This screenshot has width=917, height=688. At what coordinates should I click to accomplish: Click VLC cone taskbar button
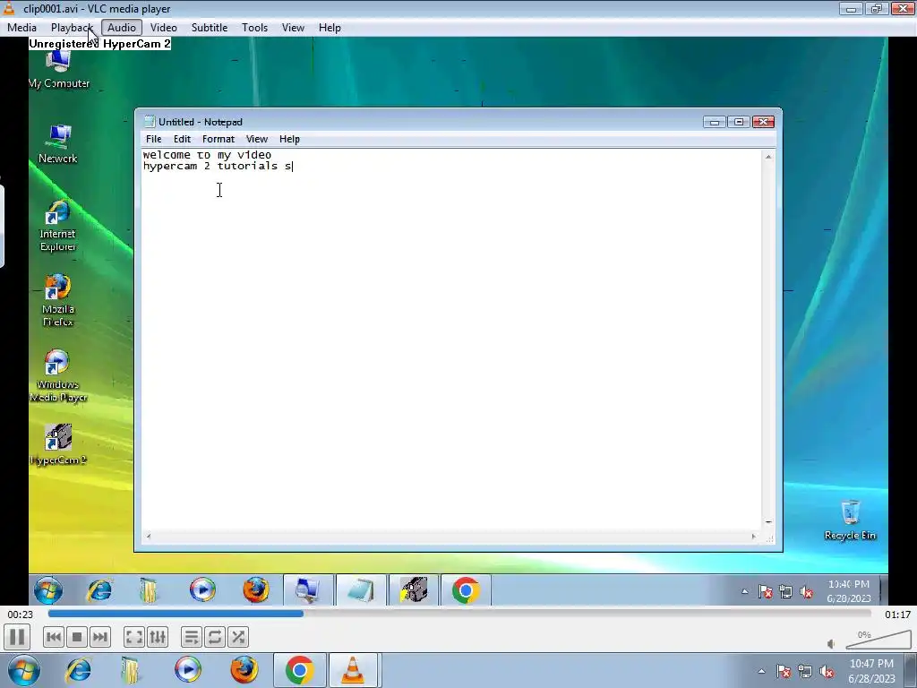point(353,670)
